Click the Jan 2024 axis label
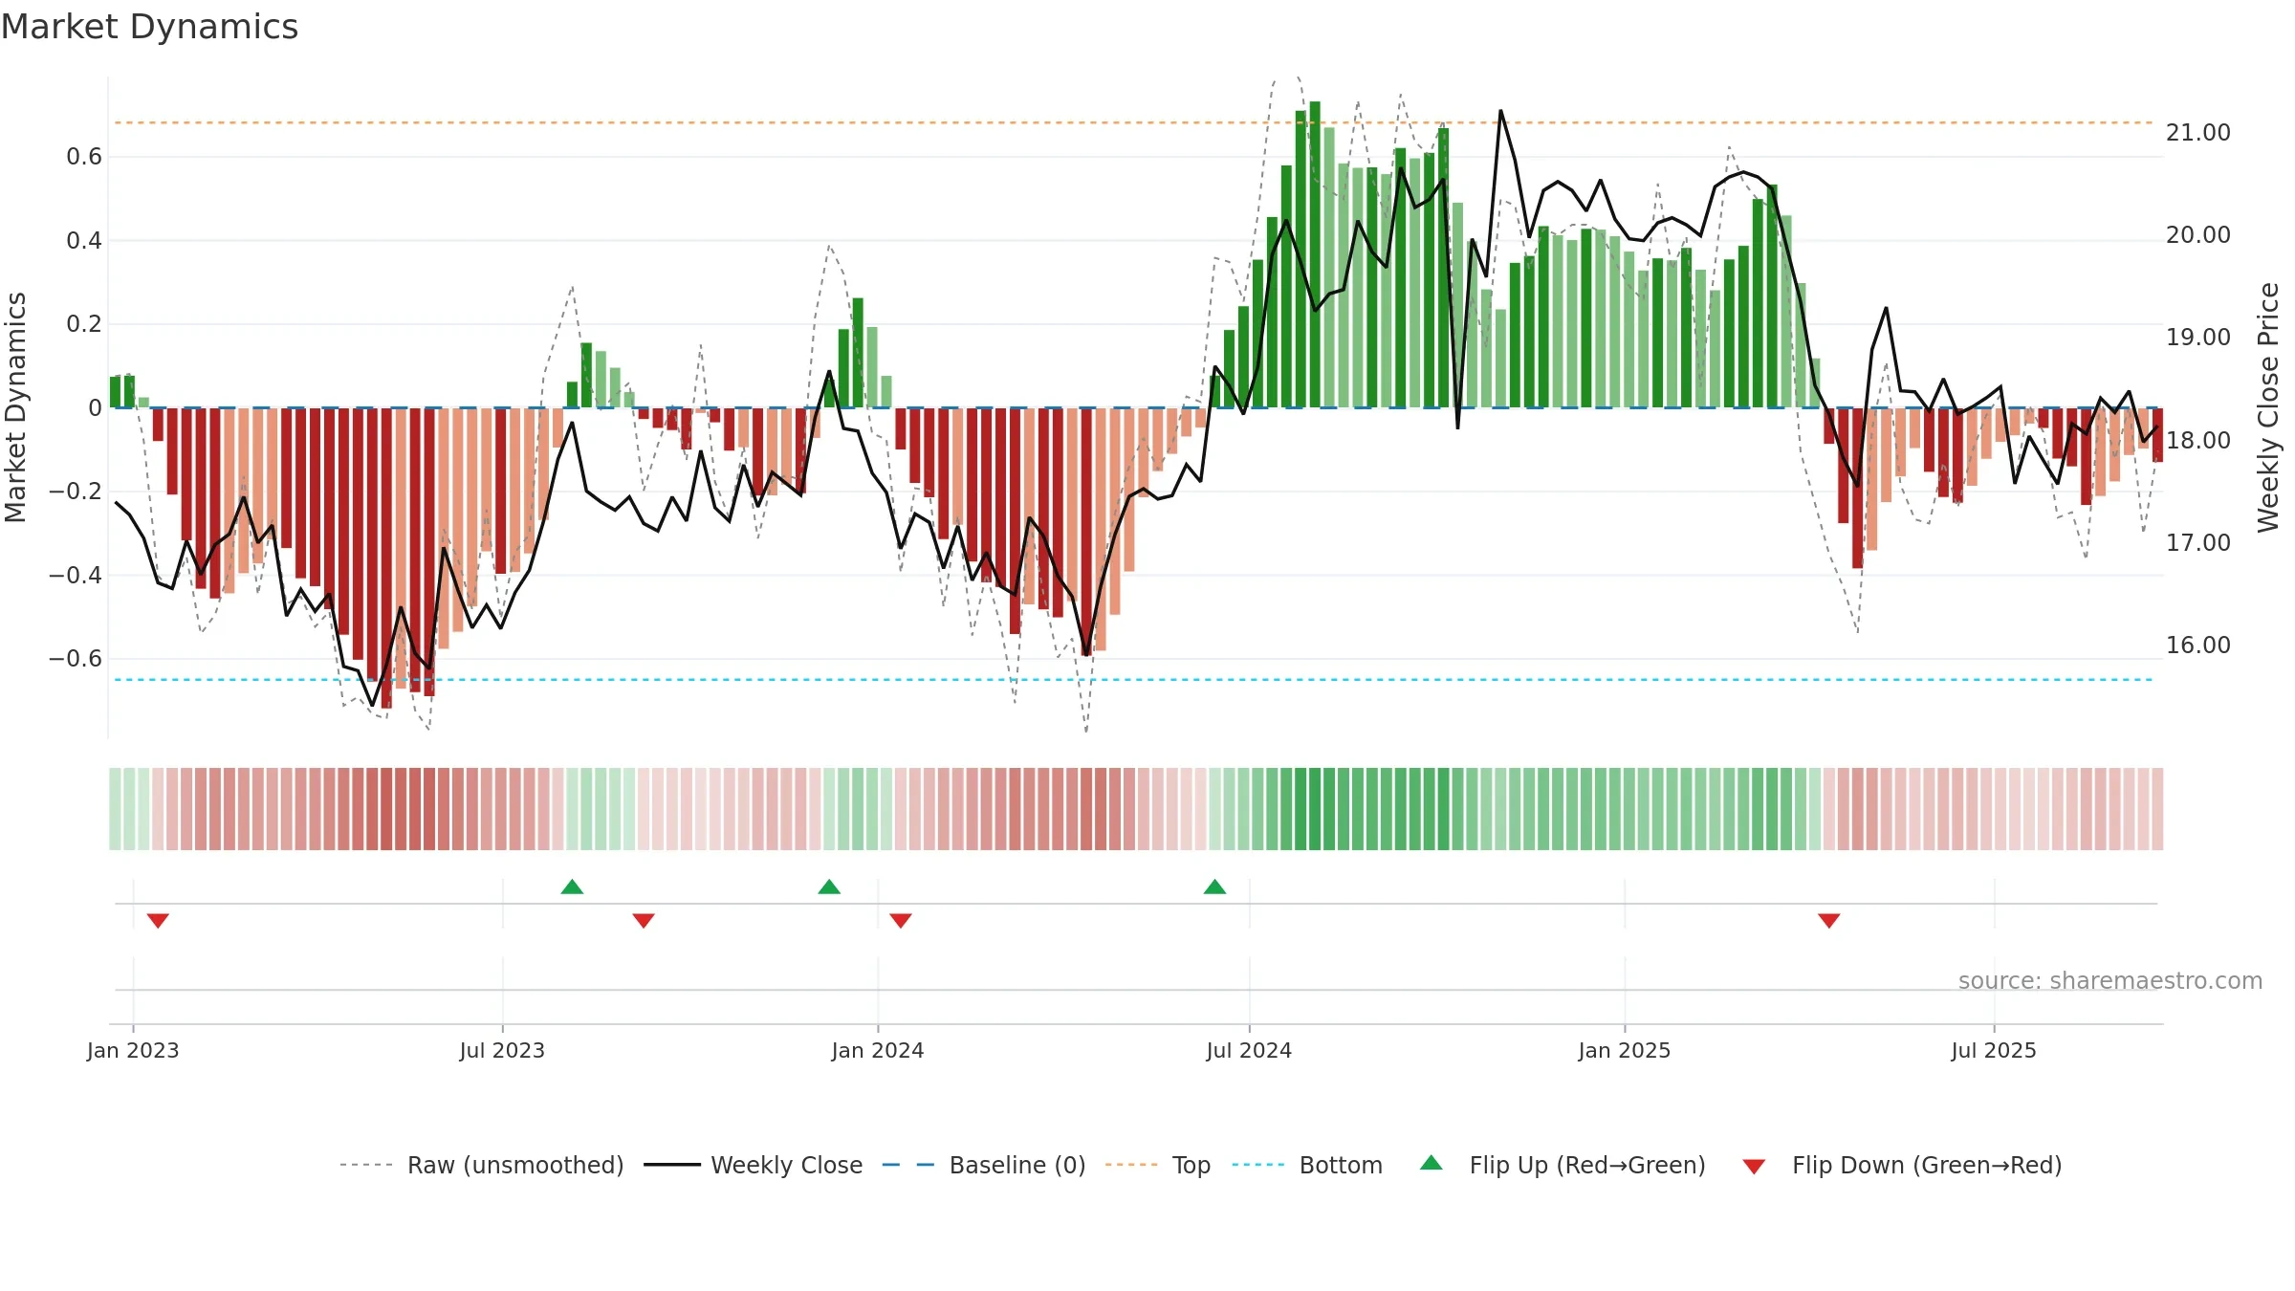 (878, 1050)
